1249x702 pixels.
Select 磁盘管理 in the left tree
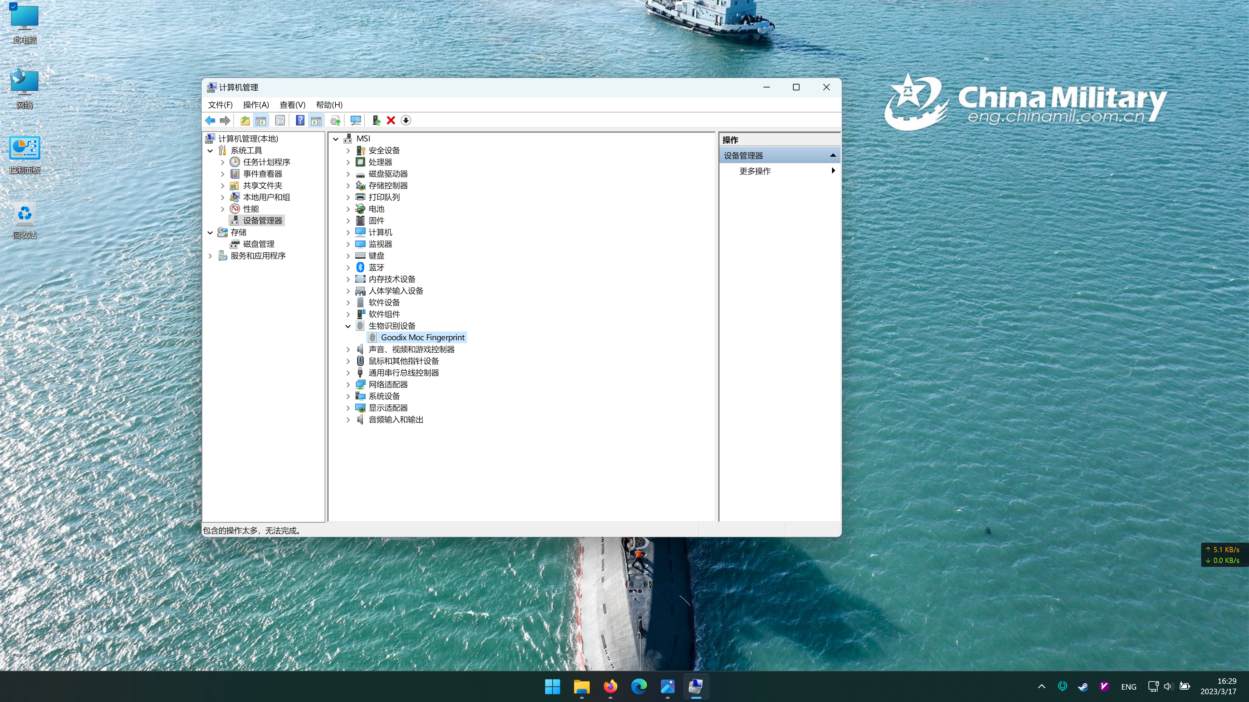click(x=259, y=244)
